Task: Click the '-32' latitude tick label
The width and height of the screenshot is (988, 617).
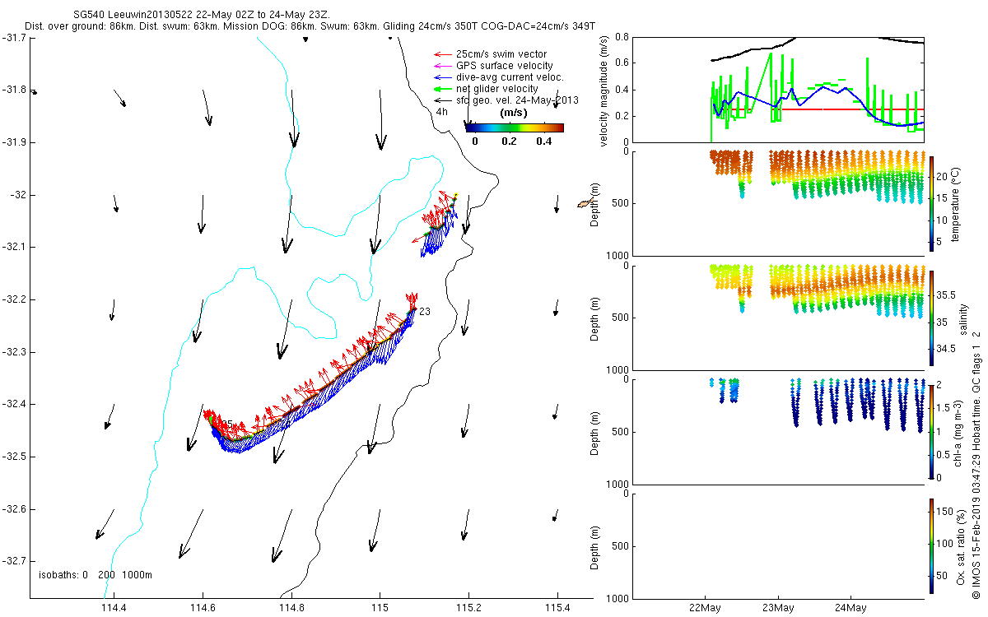Action: pyautogui.click(x=16, y=195)
